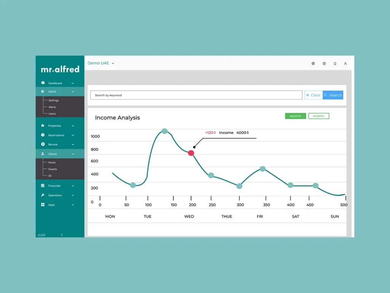Screen dimensions: 390x293
Task: Click the Reservations clock icon
Action: click(x=43, y=135)
